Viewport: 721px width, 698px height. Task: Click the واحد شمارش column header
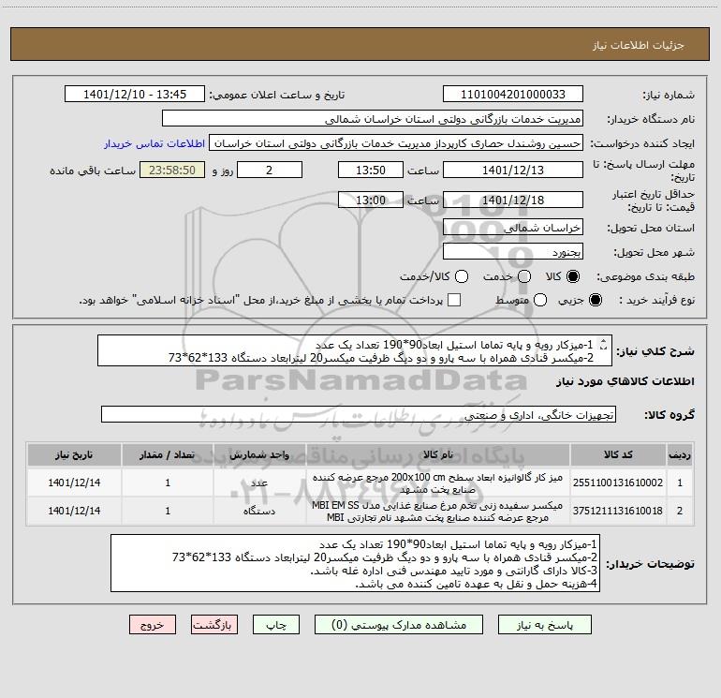[259, 455]
